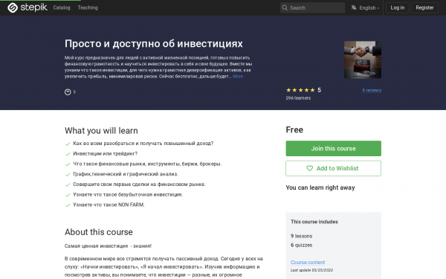
Task: Click the Stepik logo
Action: point(28,7)
